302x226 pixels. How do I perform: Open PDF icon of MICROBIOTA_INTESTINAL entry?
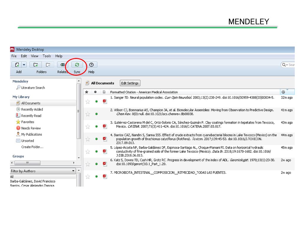(x=105, y=176)
